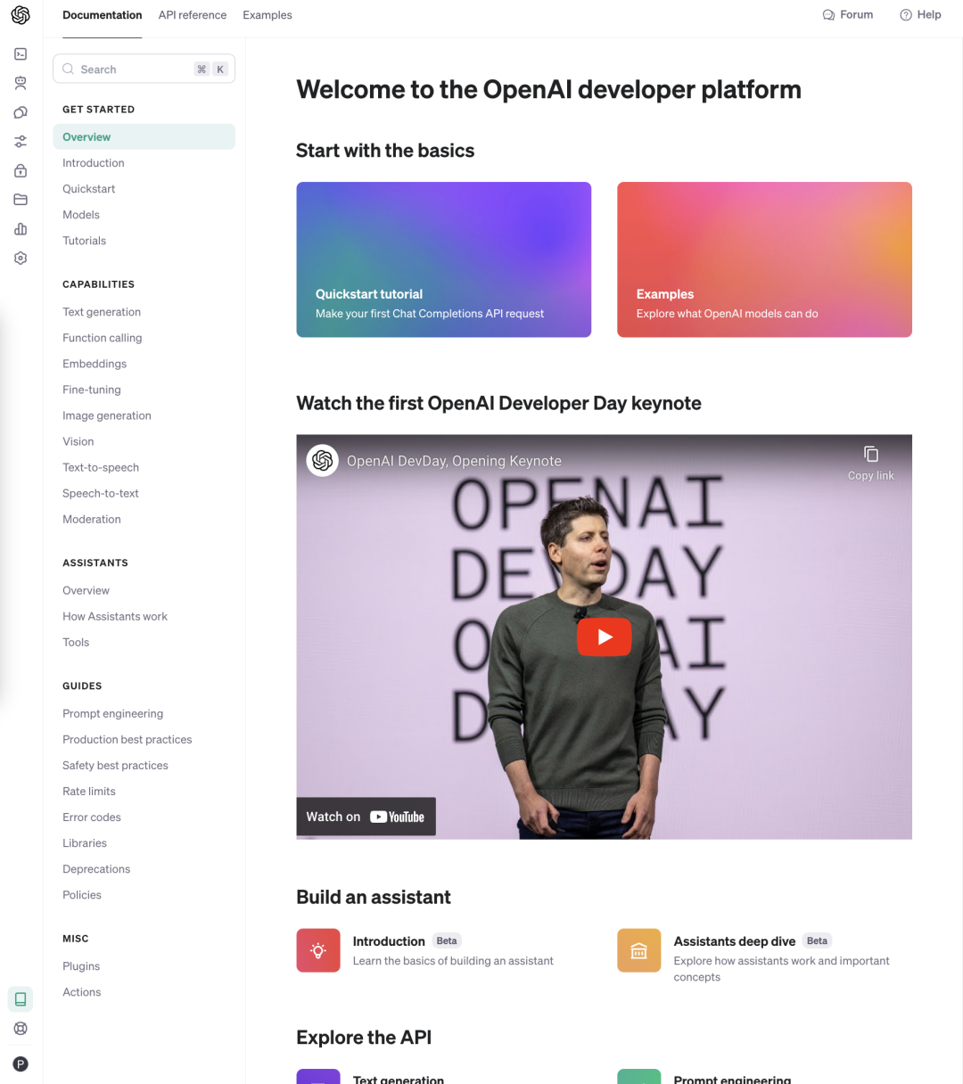963x1084 pixels.
Task: Open the Moderation page
Action: (x=92, y=519)
